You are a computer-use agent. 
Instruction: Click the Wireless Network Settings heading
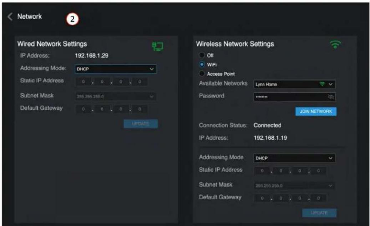tap(235, 44)
